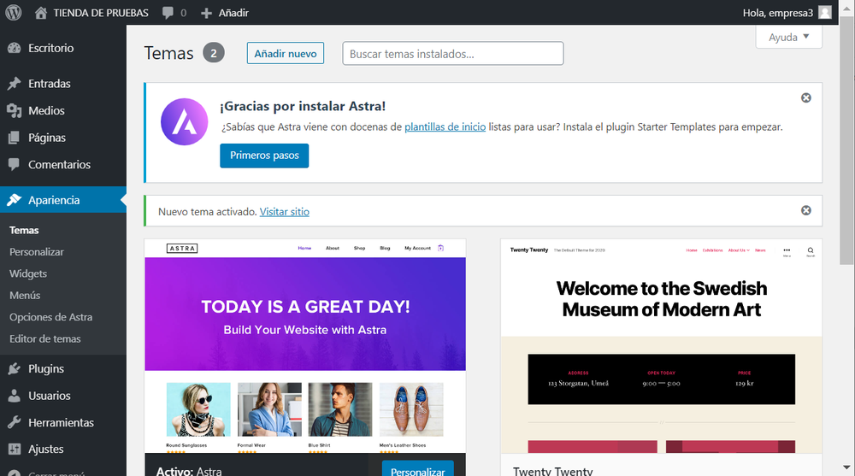Follow the plantillas de inicio link
The image size is (855, 476).
[x=445, y=126]
